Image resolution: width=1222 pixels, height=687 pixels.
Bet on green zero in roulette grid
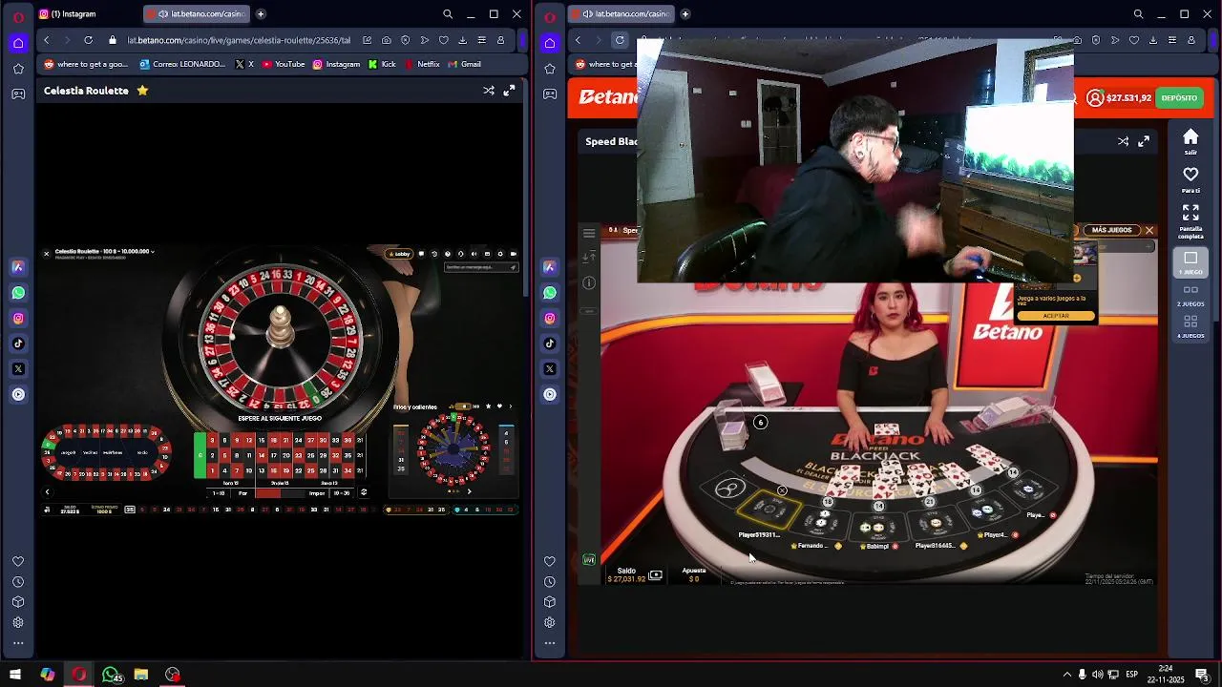coord(200,455)
